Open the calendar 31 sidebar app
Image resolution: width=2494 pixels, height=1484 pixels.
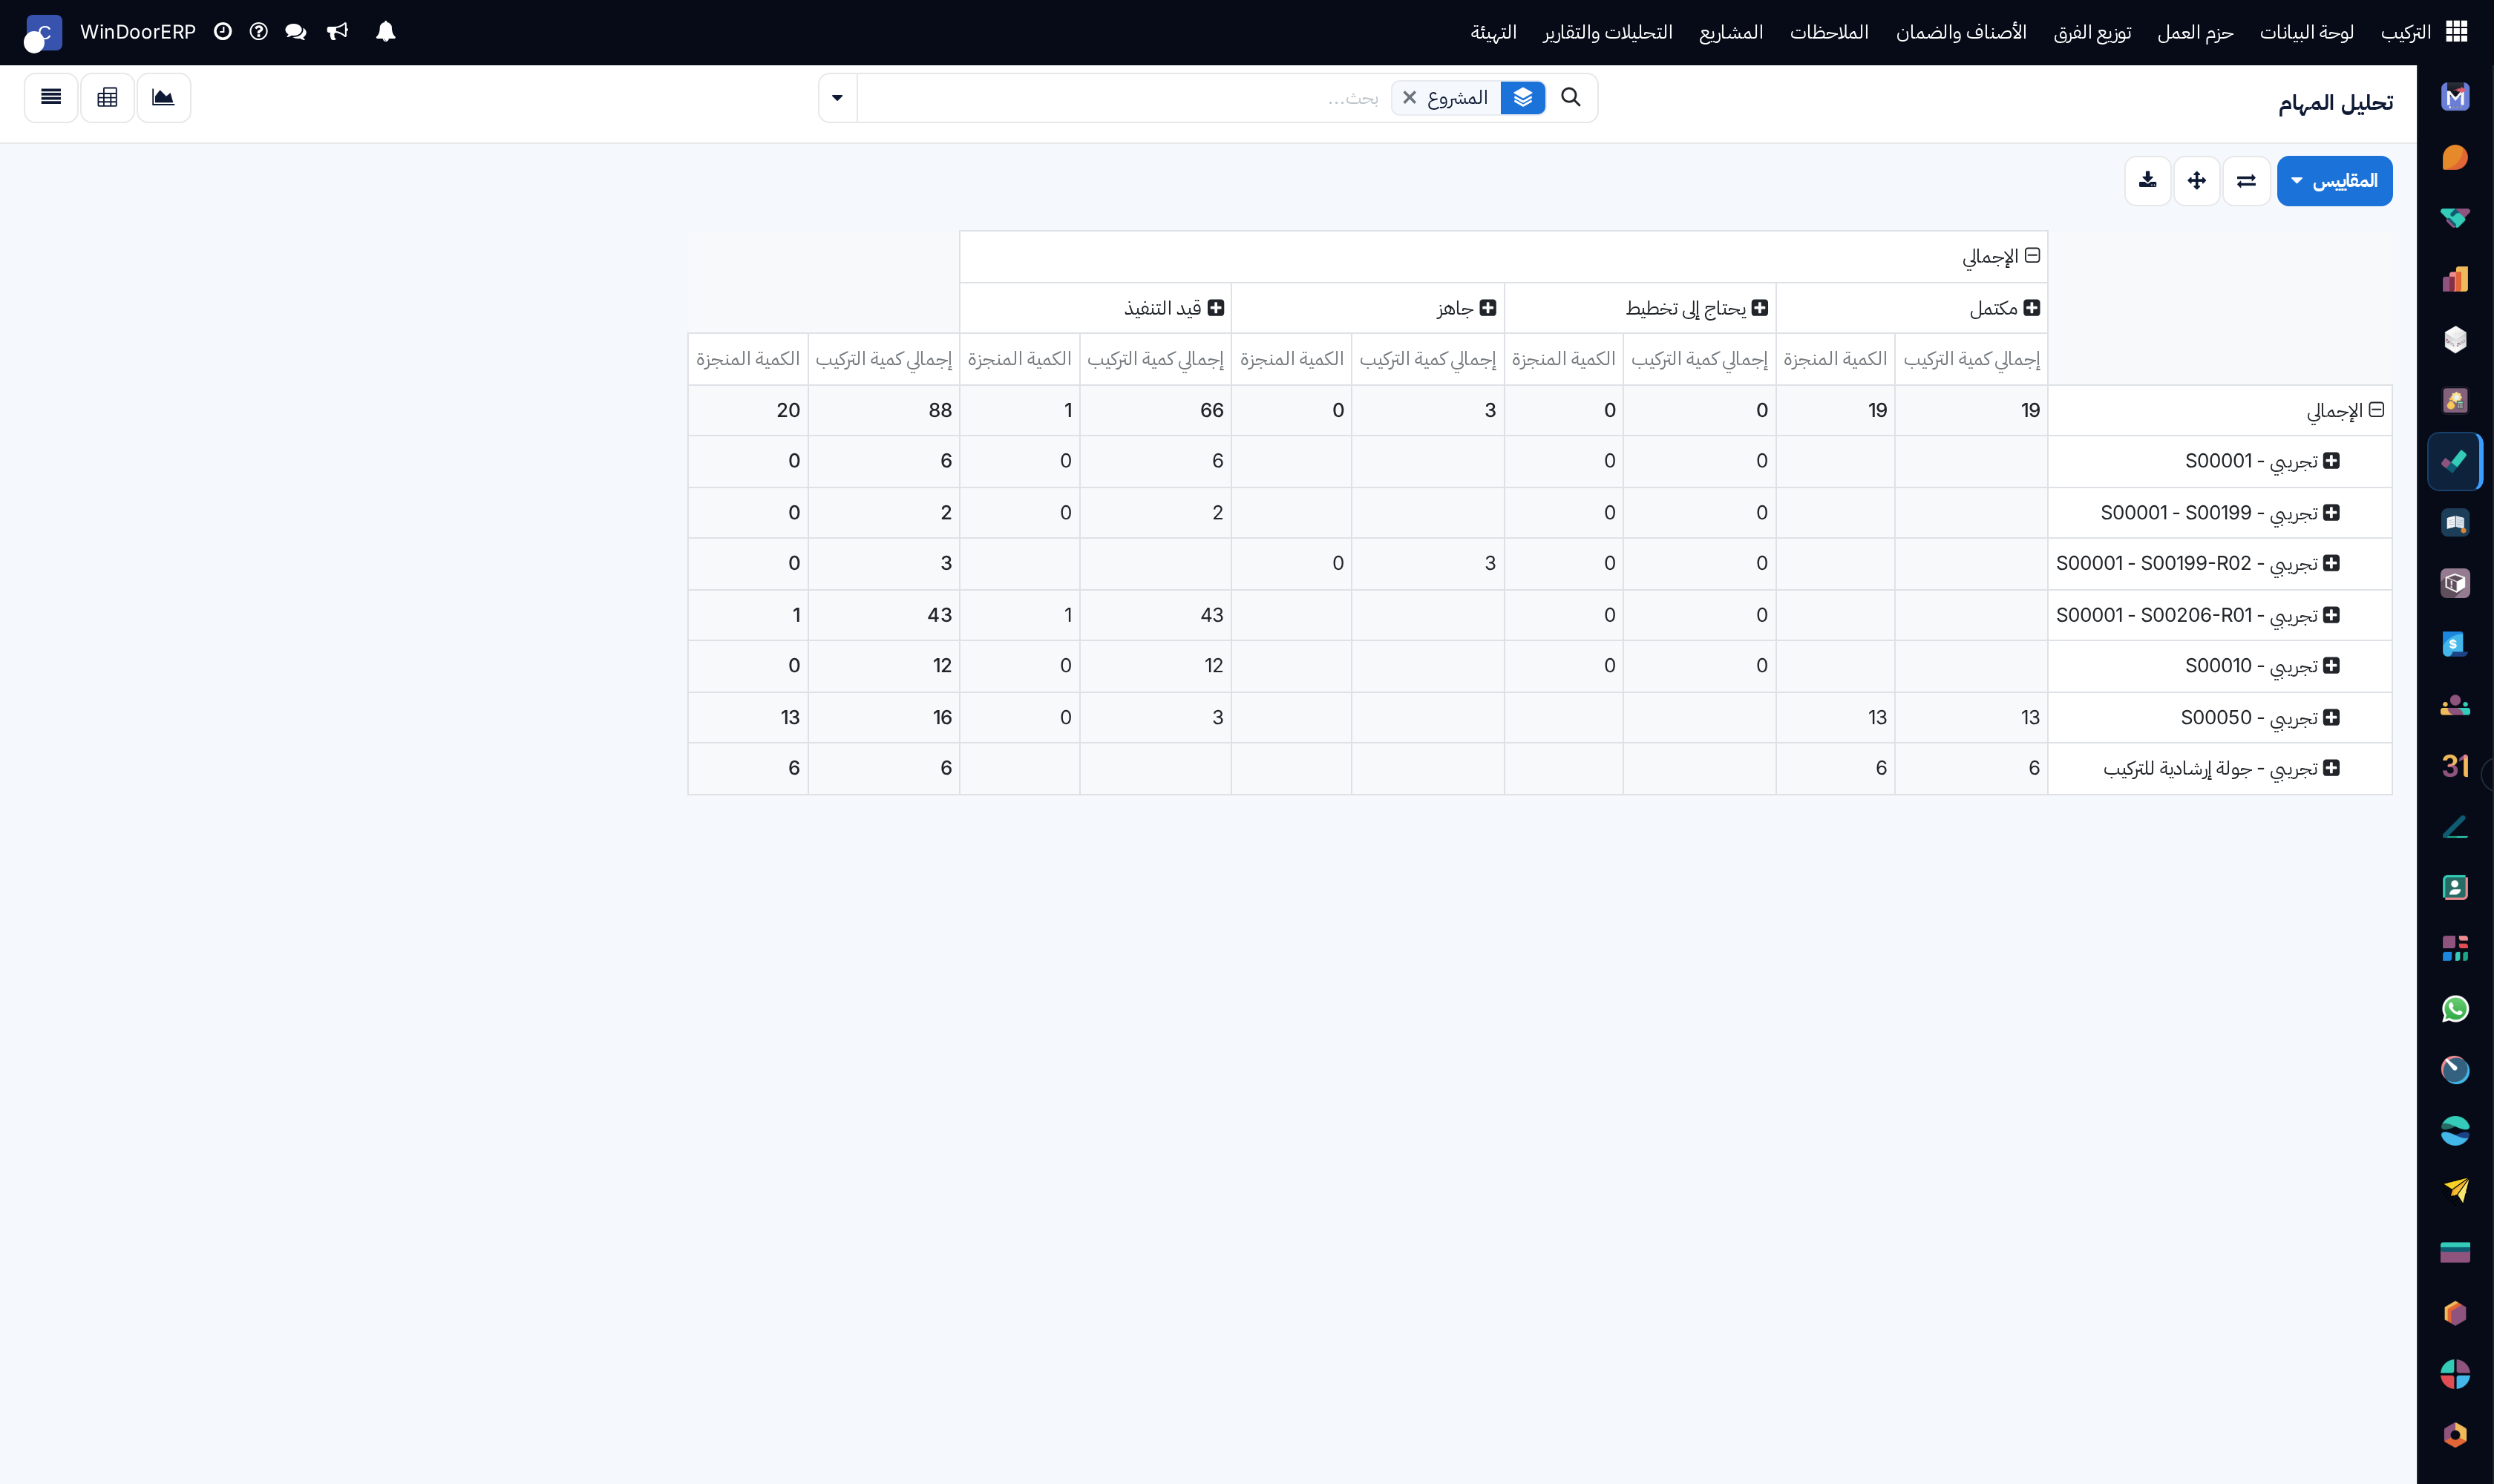tap(2455, 766)
